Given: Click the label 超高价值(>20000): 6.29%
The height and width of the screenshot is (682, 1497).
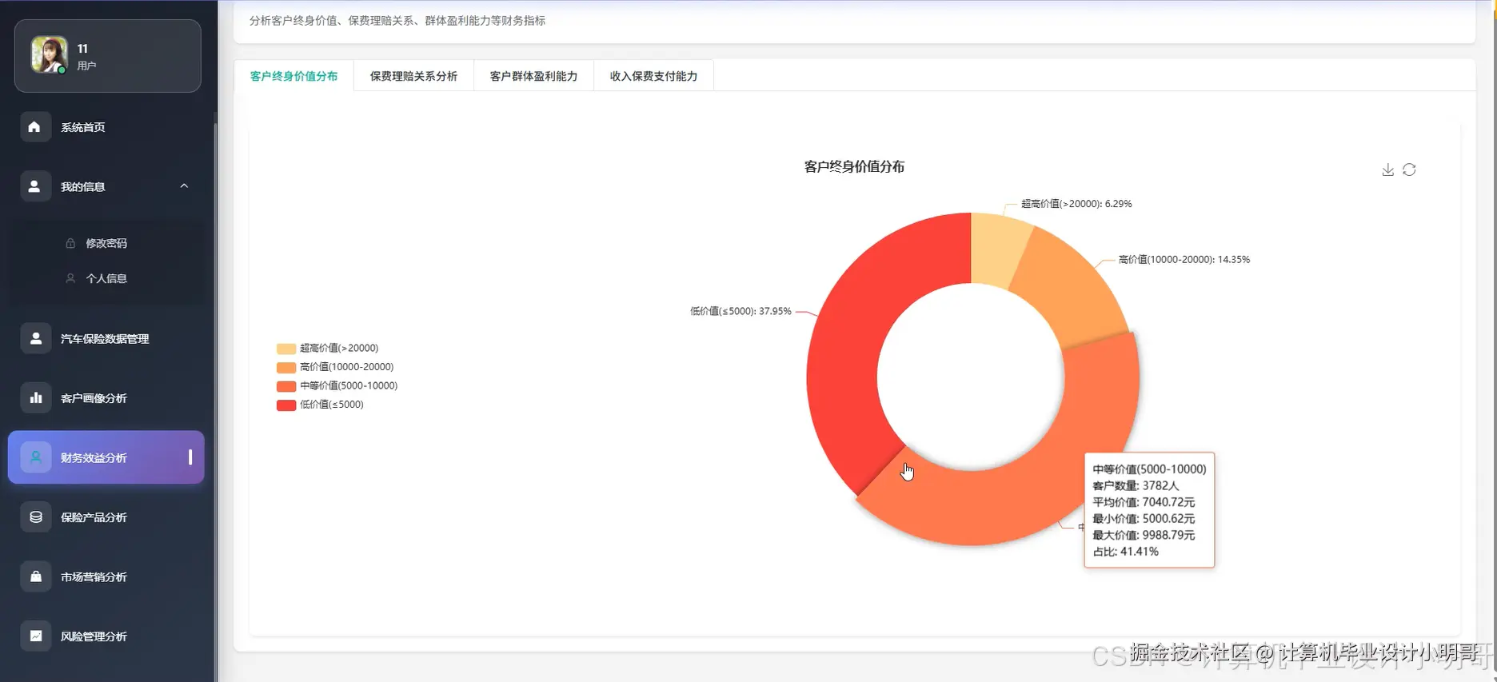Looking at the screenshot, I should click(x=1076, y=204).
